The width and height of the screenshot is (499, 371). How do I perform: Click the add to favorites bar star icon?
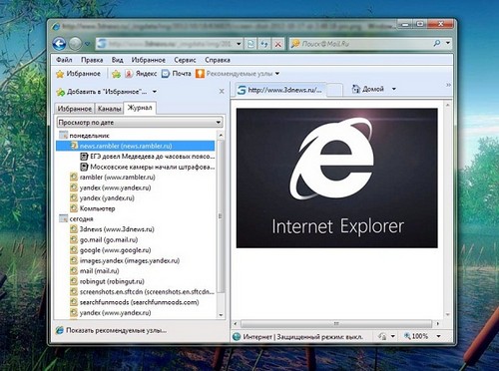(116, 74)
